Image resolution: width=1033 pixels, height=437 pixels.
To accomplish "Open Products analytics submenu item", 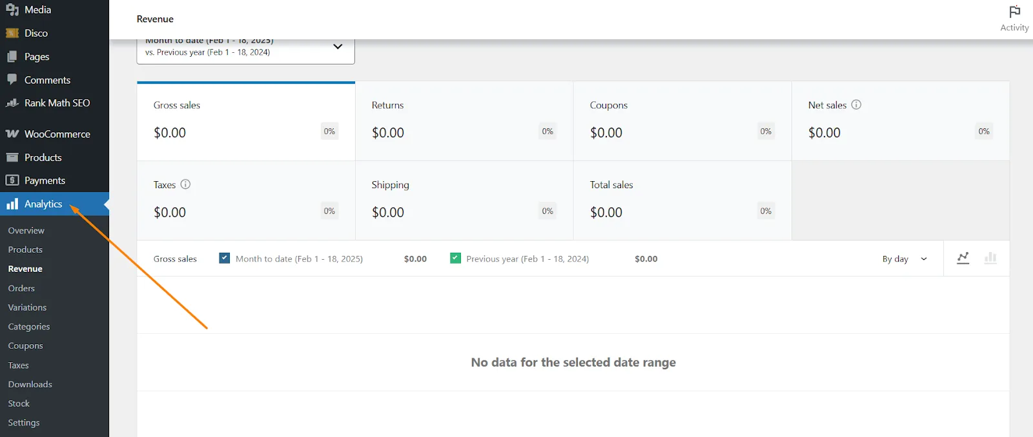I will (x=25, y=249).
